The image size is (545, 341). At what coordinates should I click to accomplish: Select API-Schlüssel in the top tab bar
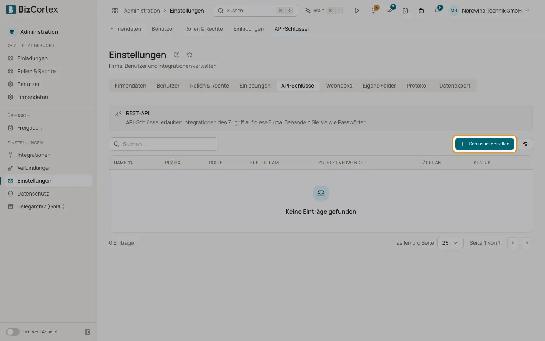[291, 29]
